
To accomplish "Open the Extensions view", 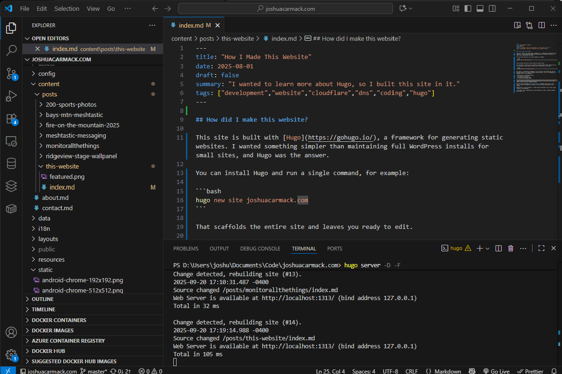I will (x=11, y=118).
